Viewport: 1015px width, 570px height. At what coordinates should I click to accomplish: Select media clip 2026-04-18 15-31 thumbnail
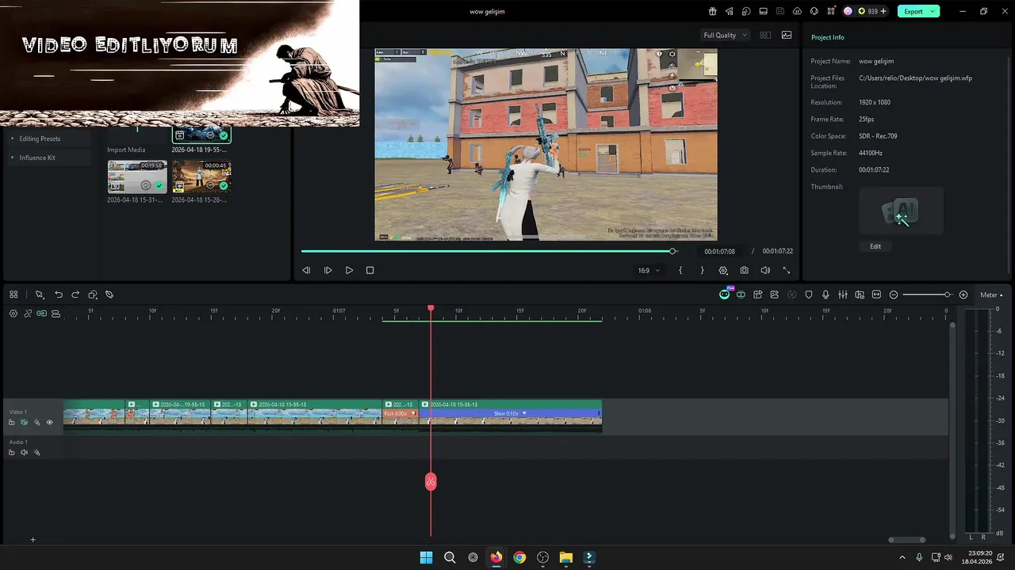[137, 177]
